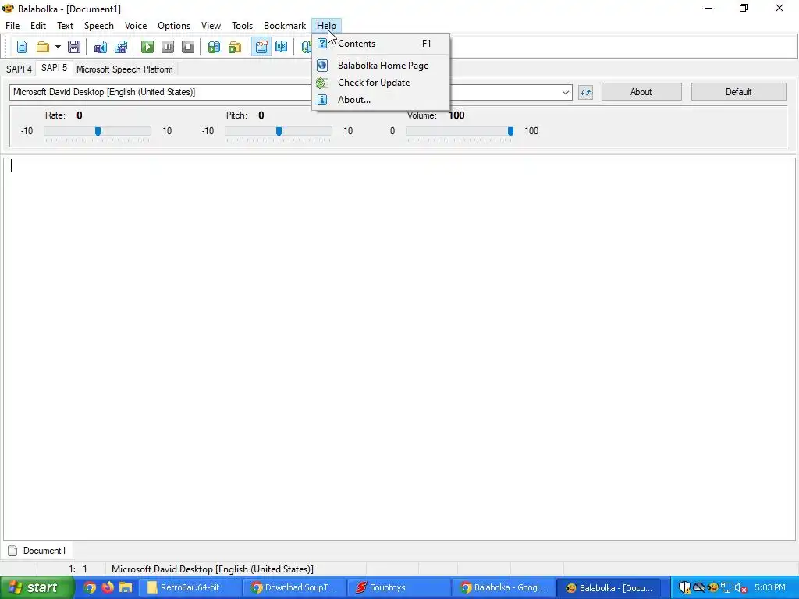Open the File menu
Viewport: 799px width, 599px height.
click(x=12, y=26)
